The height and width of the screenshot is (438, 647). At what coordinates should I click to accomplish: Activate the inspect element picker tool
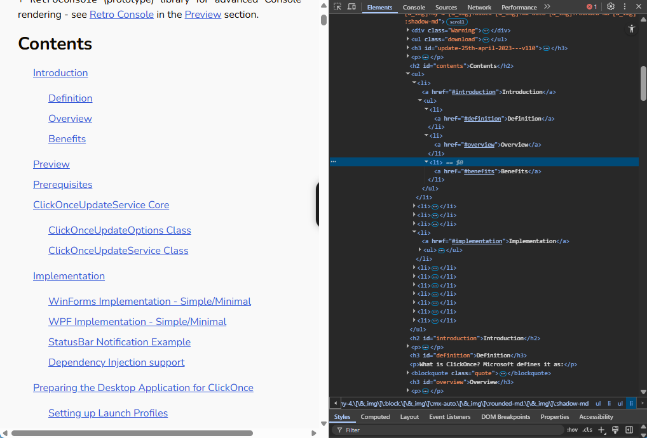pos(337,6)
